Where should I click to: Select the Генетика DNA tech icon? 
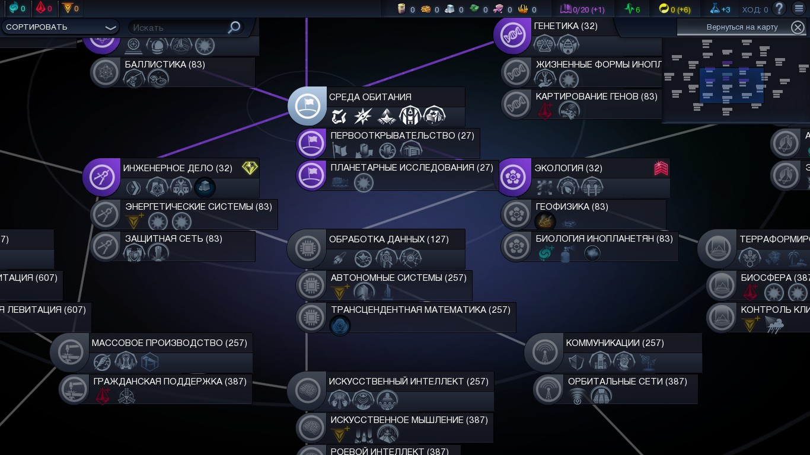tap(512, 36)
